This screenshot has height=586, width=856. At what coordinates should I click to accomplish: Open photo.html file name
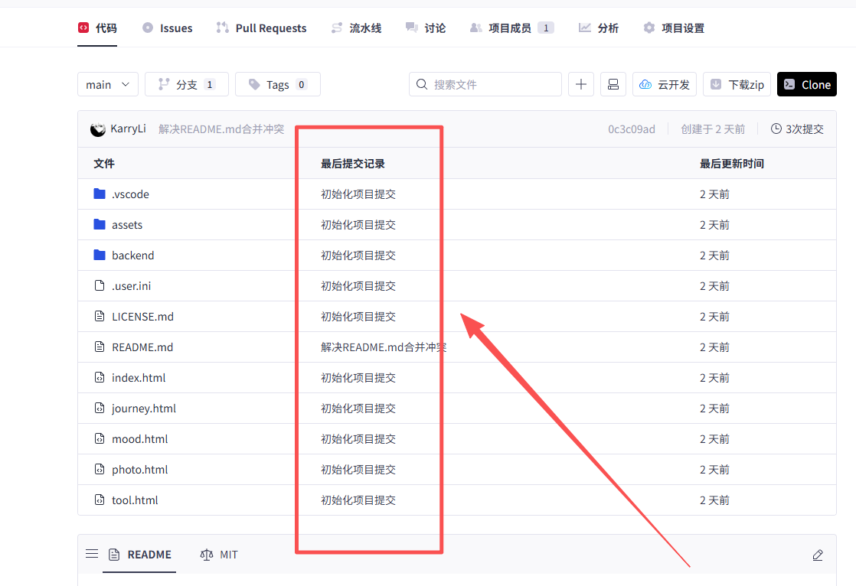(x=140, y=469)
